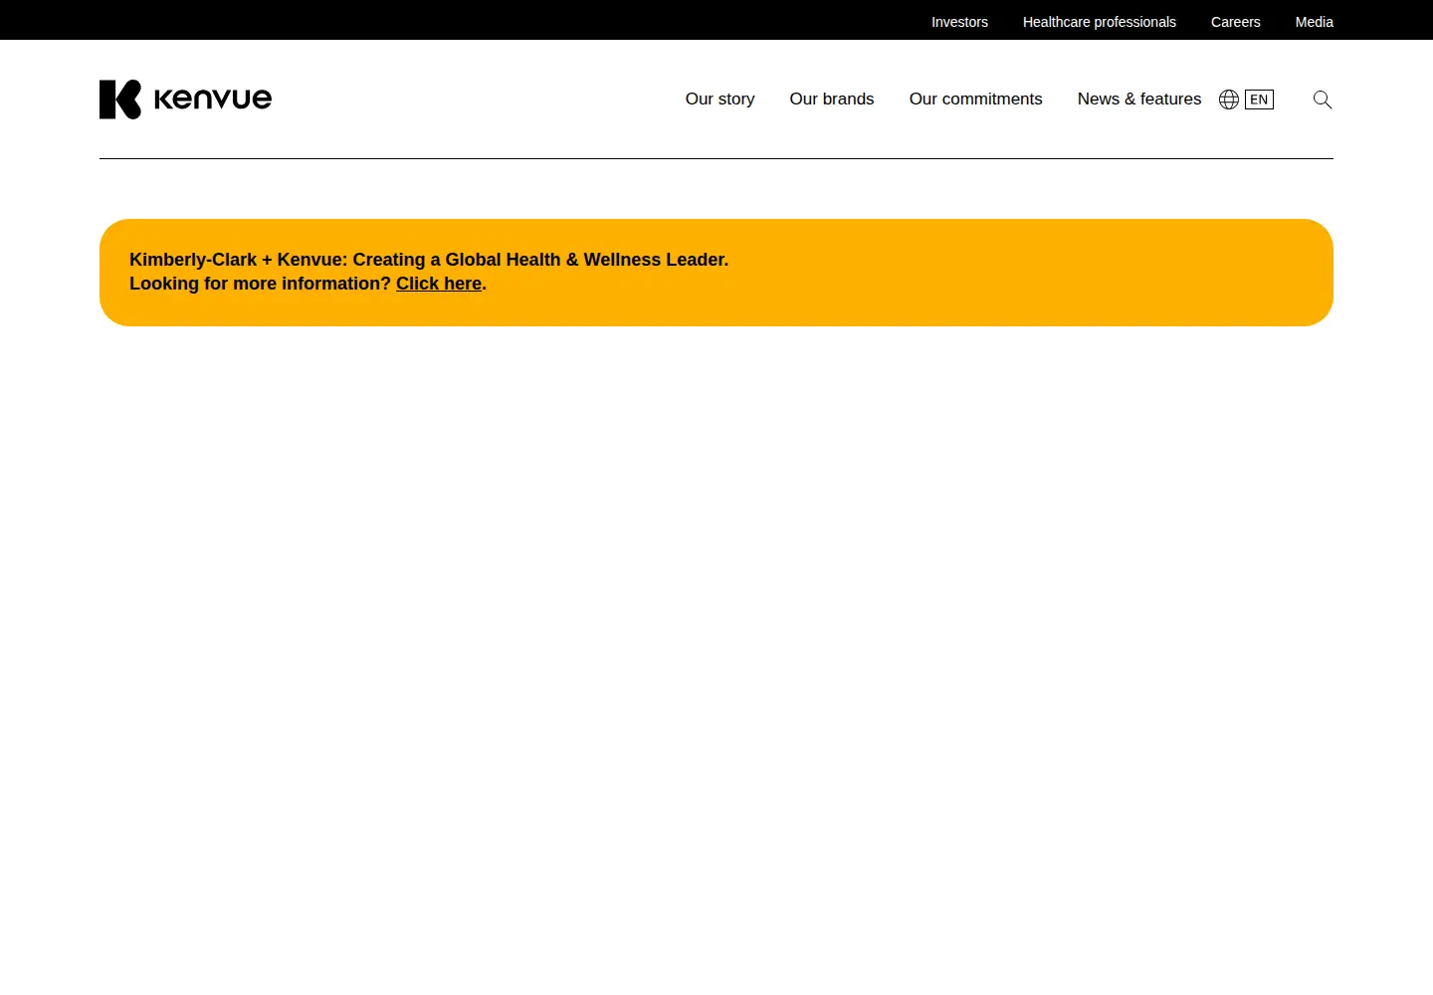Open the Media link
Image resolution: width=1433 pixels, height=995 pixels.
pos(1315,22)
